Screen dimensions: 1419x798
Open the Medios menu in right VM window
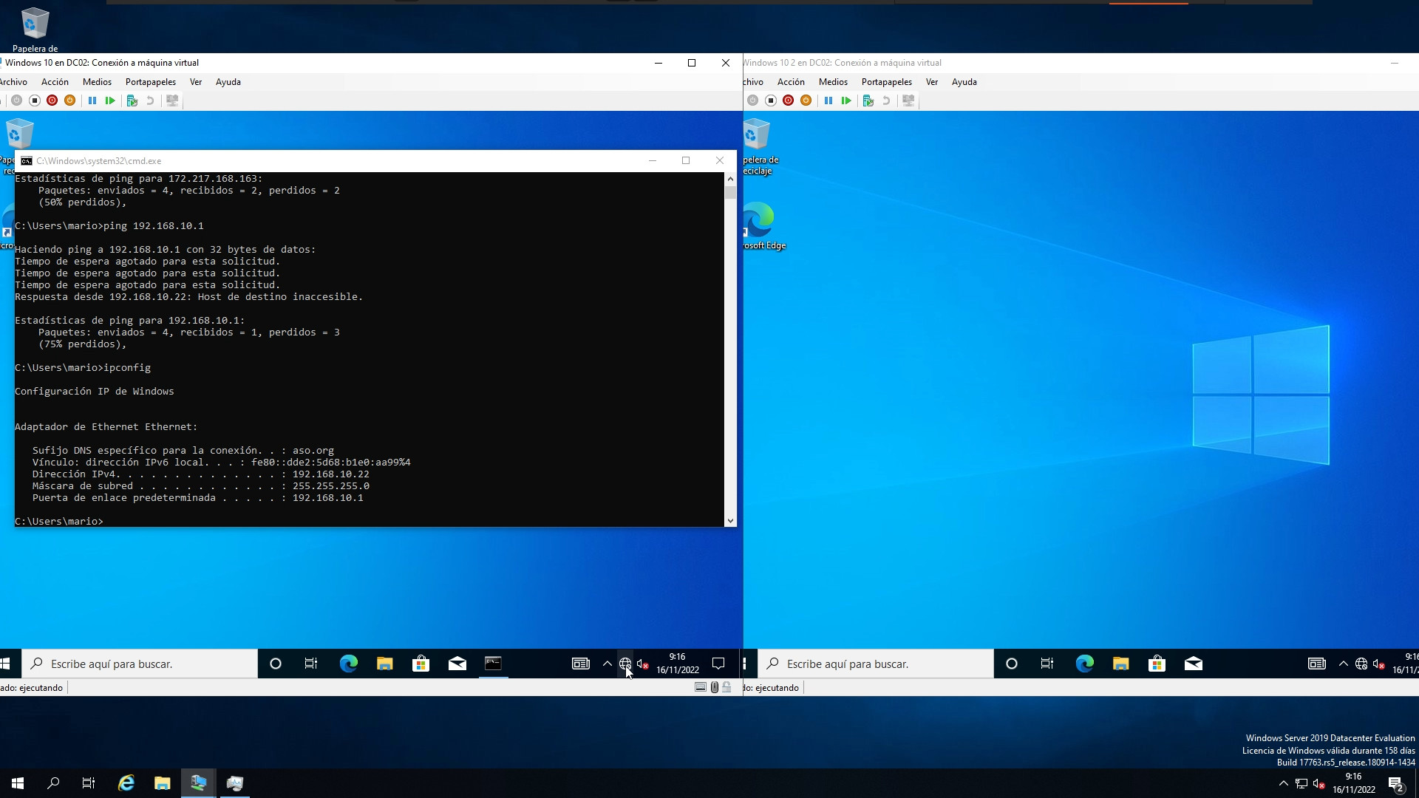[x=833, y=82]
